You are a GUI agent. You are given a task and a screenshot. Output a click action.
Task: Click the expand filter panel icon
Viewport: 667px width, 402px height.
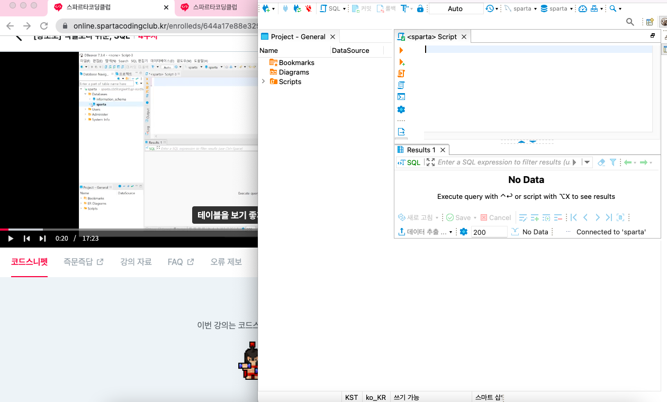(430, 162)
